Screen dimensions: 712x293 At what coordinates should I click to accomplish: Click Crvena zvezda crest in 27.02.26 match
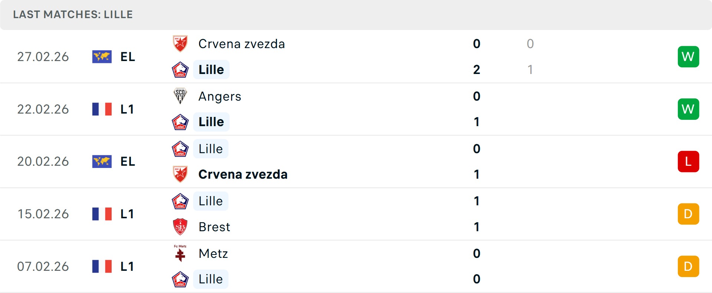pyautogui.click(x=180, y=44)
